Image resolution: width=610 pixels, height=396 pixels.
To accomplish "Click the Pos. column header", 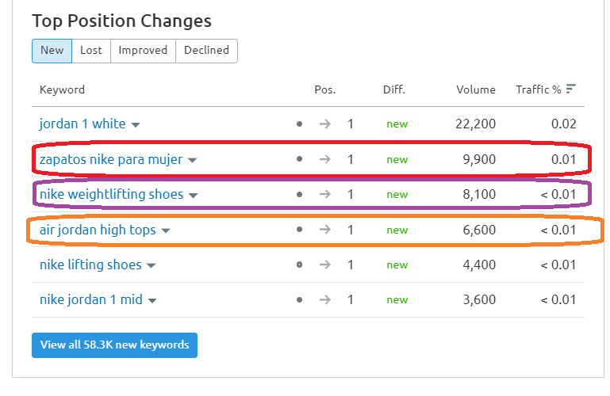I will coord(325,89).
